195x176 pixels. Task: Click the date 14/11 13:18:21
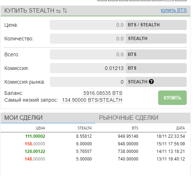point(170,151)
